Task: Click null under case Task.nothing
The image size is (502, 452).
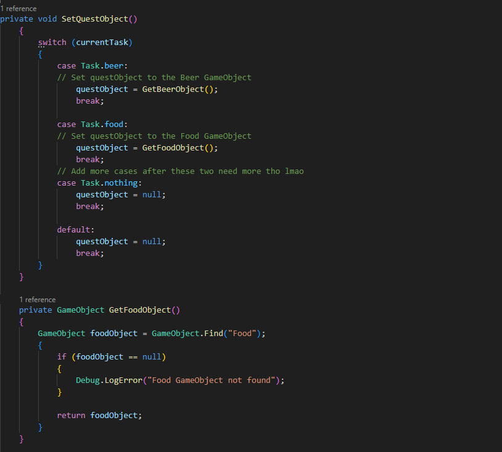Action: (152, 195)
